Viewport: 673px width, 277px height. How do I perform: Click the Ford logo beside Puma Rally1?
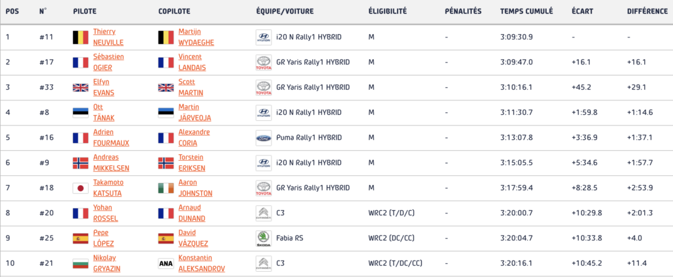[x=264, y=138]
